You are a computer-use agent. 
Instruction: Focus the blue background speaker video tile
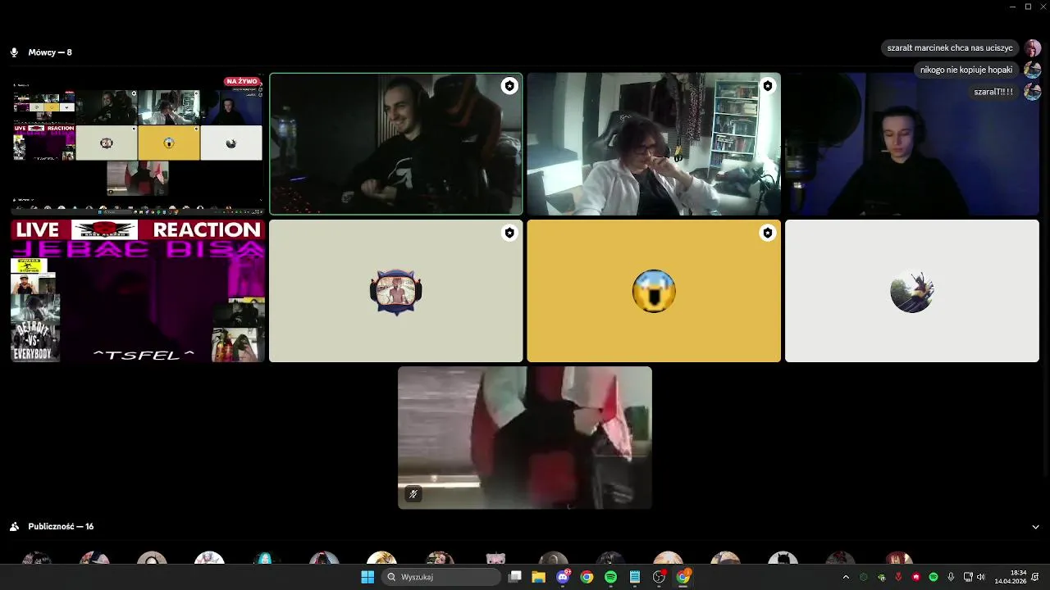tap(912, 144)
